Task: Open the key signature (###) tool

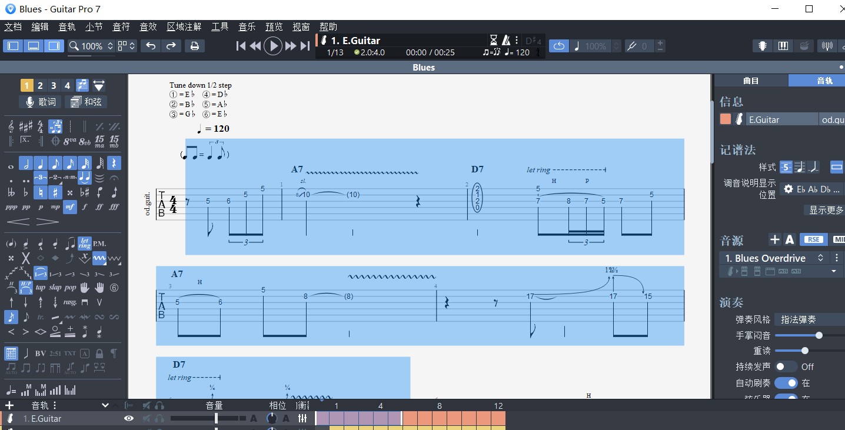Action: click(x=26, y=126)
